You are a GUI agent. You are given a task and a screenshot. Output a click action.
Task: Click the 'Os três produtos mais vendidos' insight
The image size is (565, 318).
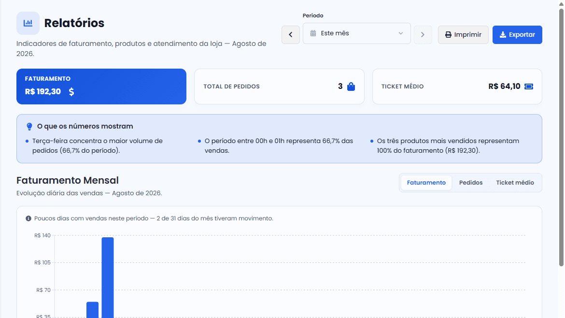(448, 145)
